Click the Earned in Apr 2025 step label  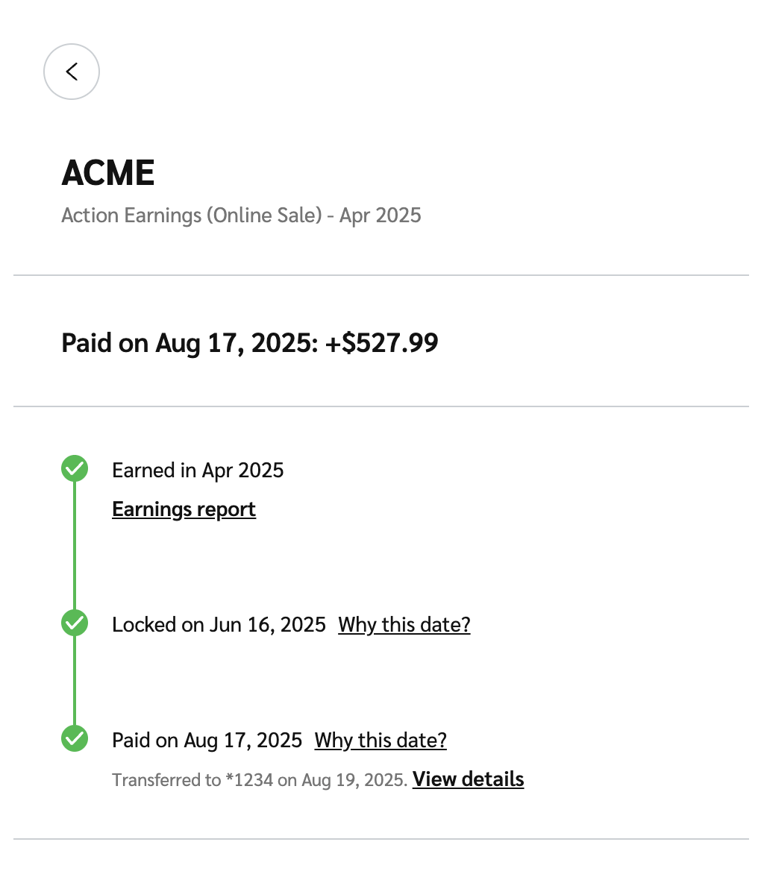click(198, 471)
